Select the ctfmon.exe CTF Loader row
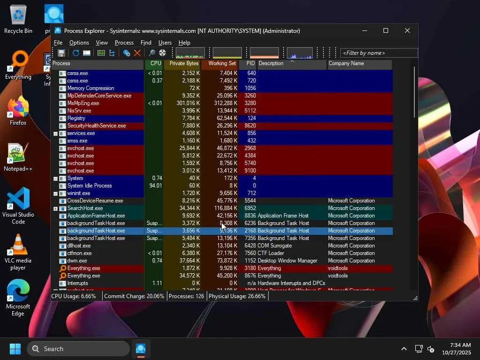Screen dimensions: 480x360 (x=222, y=253)
